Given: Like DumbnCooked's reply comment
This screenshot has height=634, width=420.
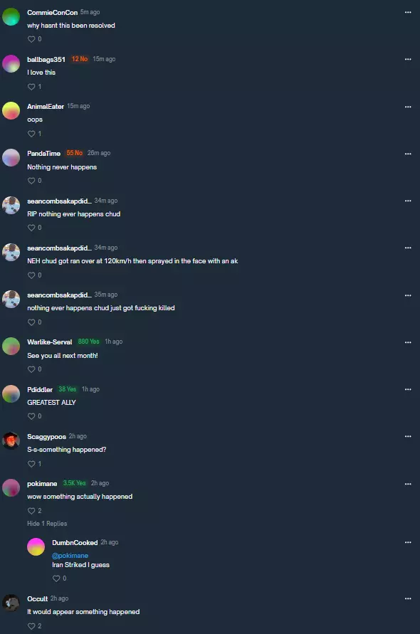Looking at the screenshot, I should pyautogui.click(x=56, y=578).
